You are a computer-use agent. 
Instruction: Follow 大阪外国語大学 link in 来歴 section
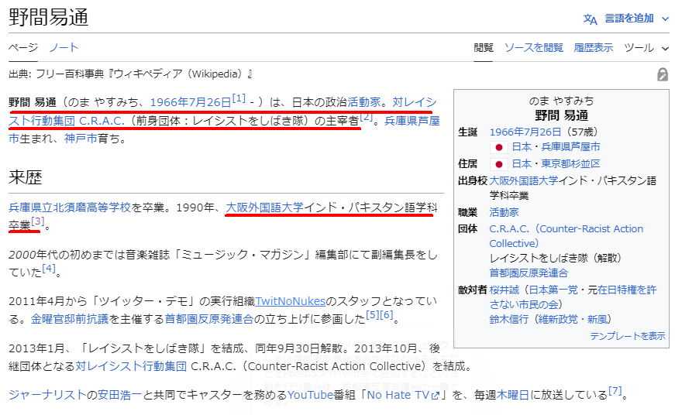click(x=265, y=207)
